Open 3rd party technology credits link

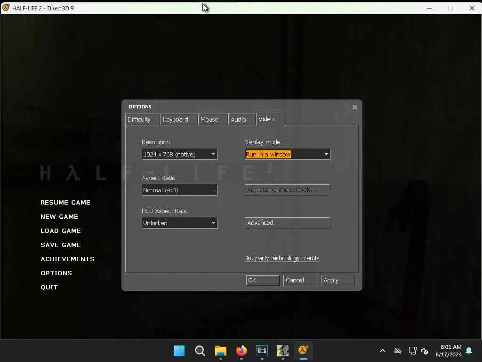click(282, 258)
